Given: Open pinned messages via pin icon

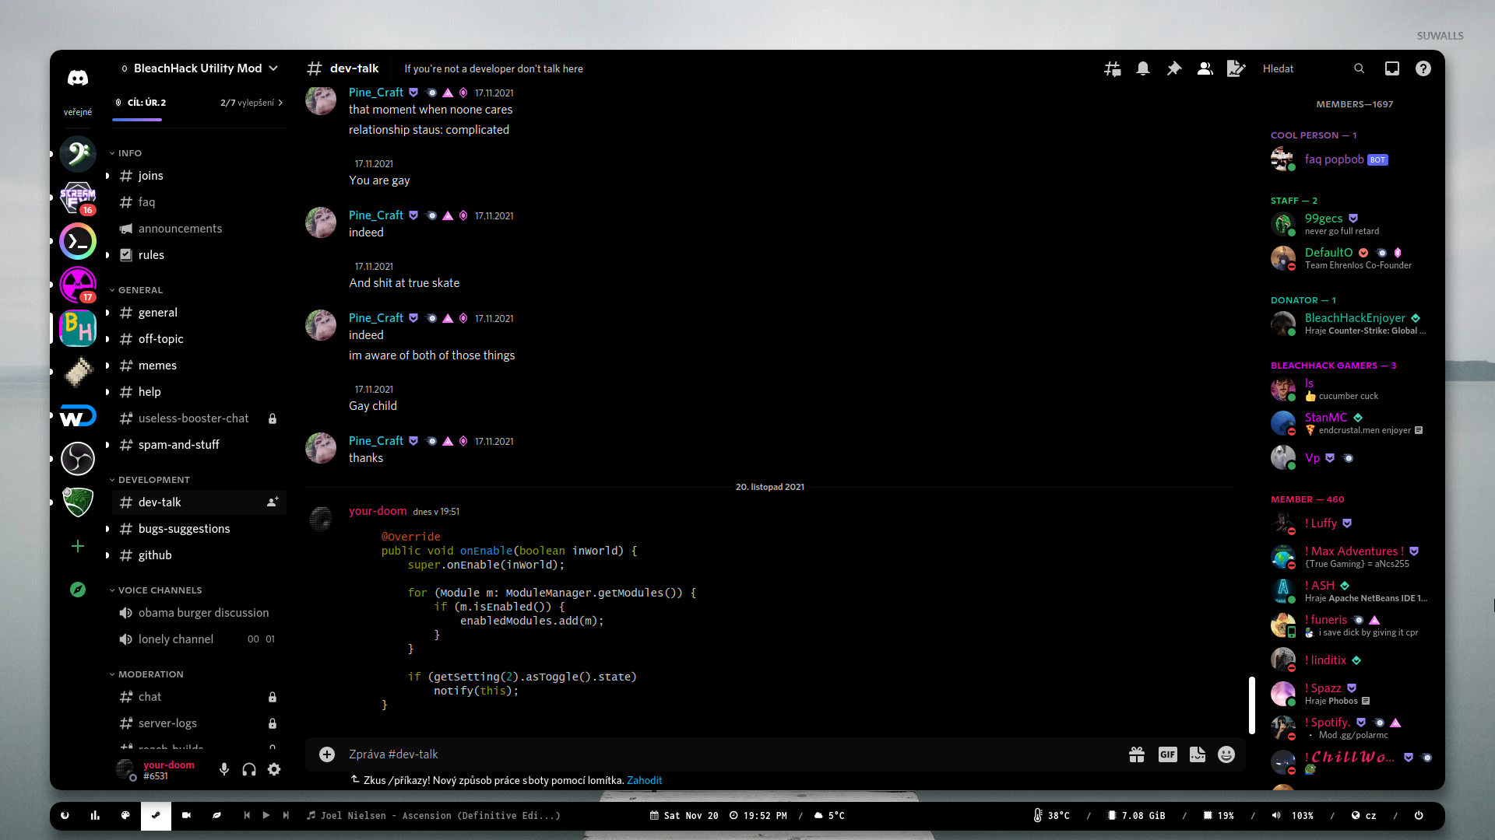Looking at the screenshot, I should [1173, 68].
